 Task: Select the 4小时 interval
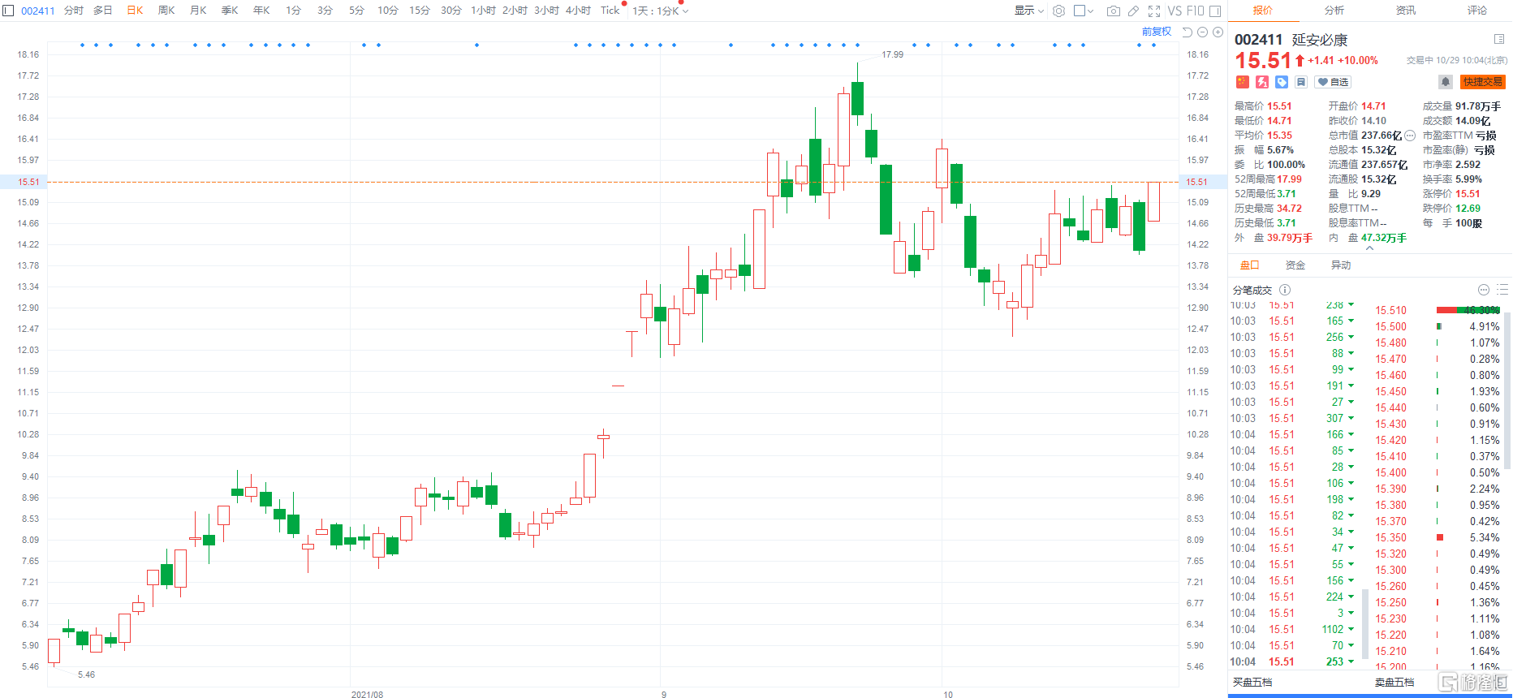click(578, 11)
